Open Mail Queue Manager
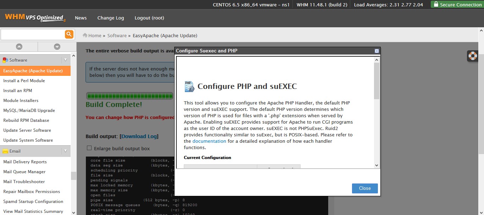This screenshot has width=484, height=215. click(x=24, y=172)
